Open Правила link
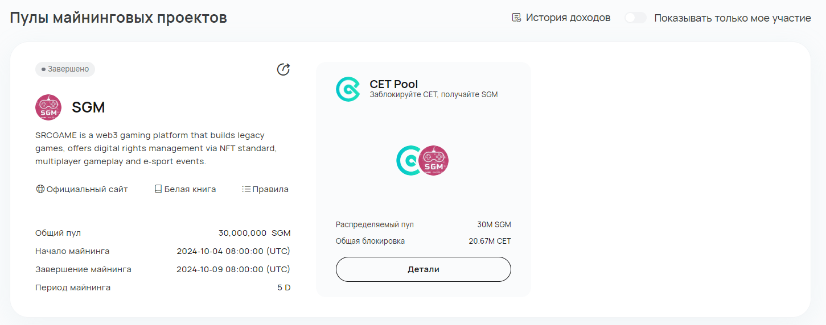826x325 pixels. coord(270,189)
